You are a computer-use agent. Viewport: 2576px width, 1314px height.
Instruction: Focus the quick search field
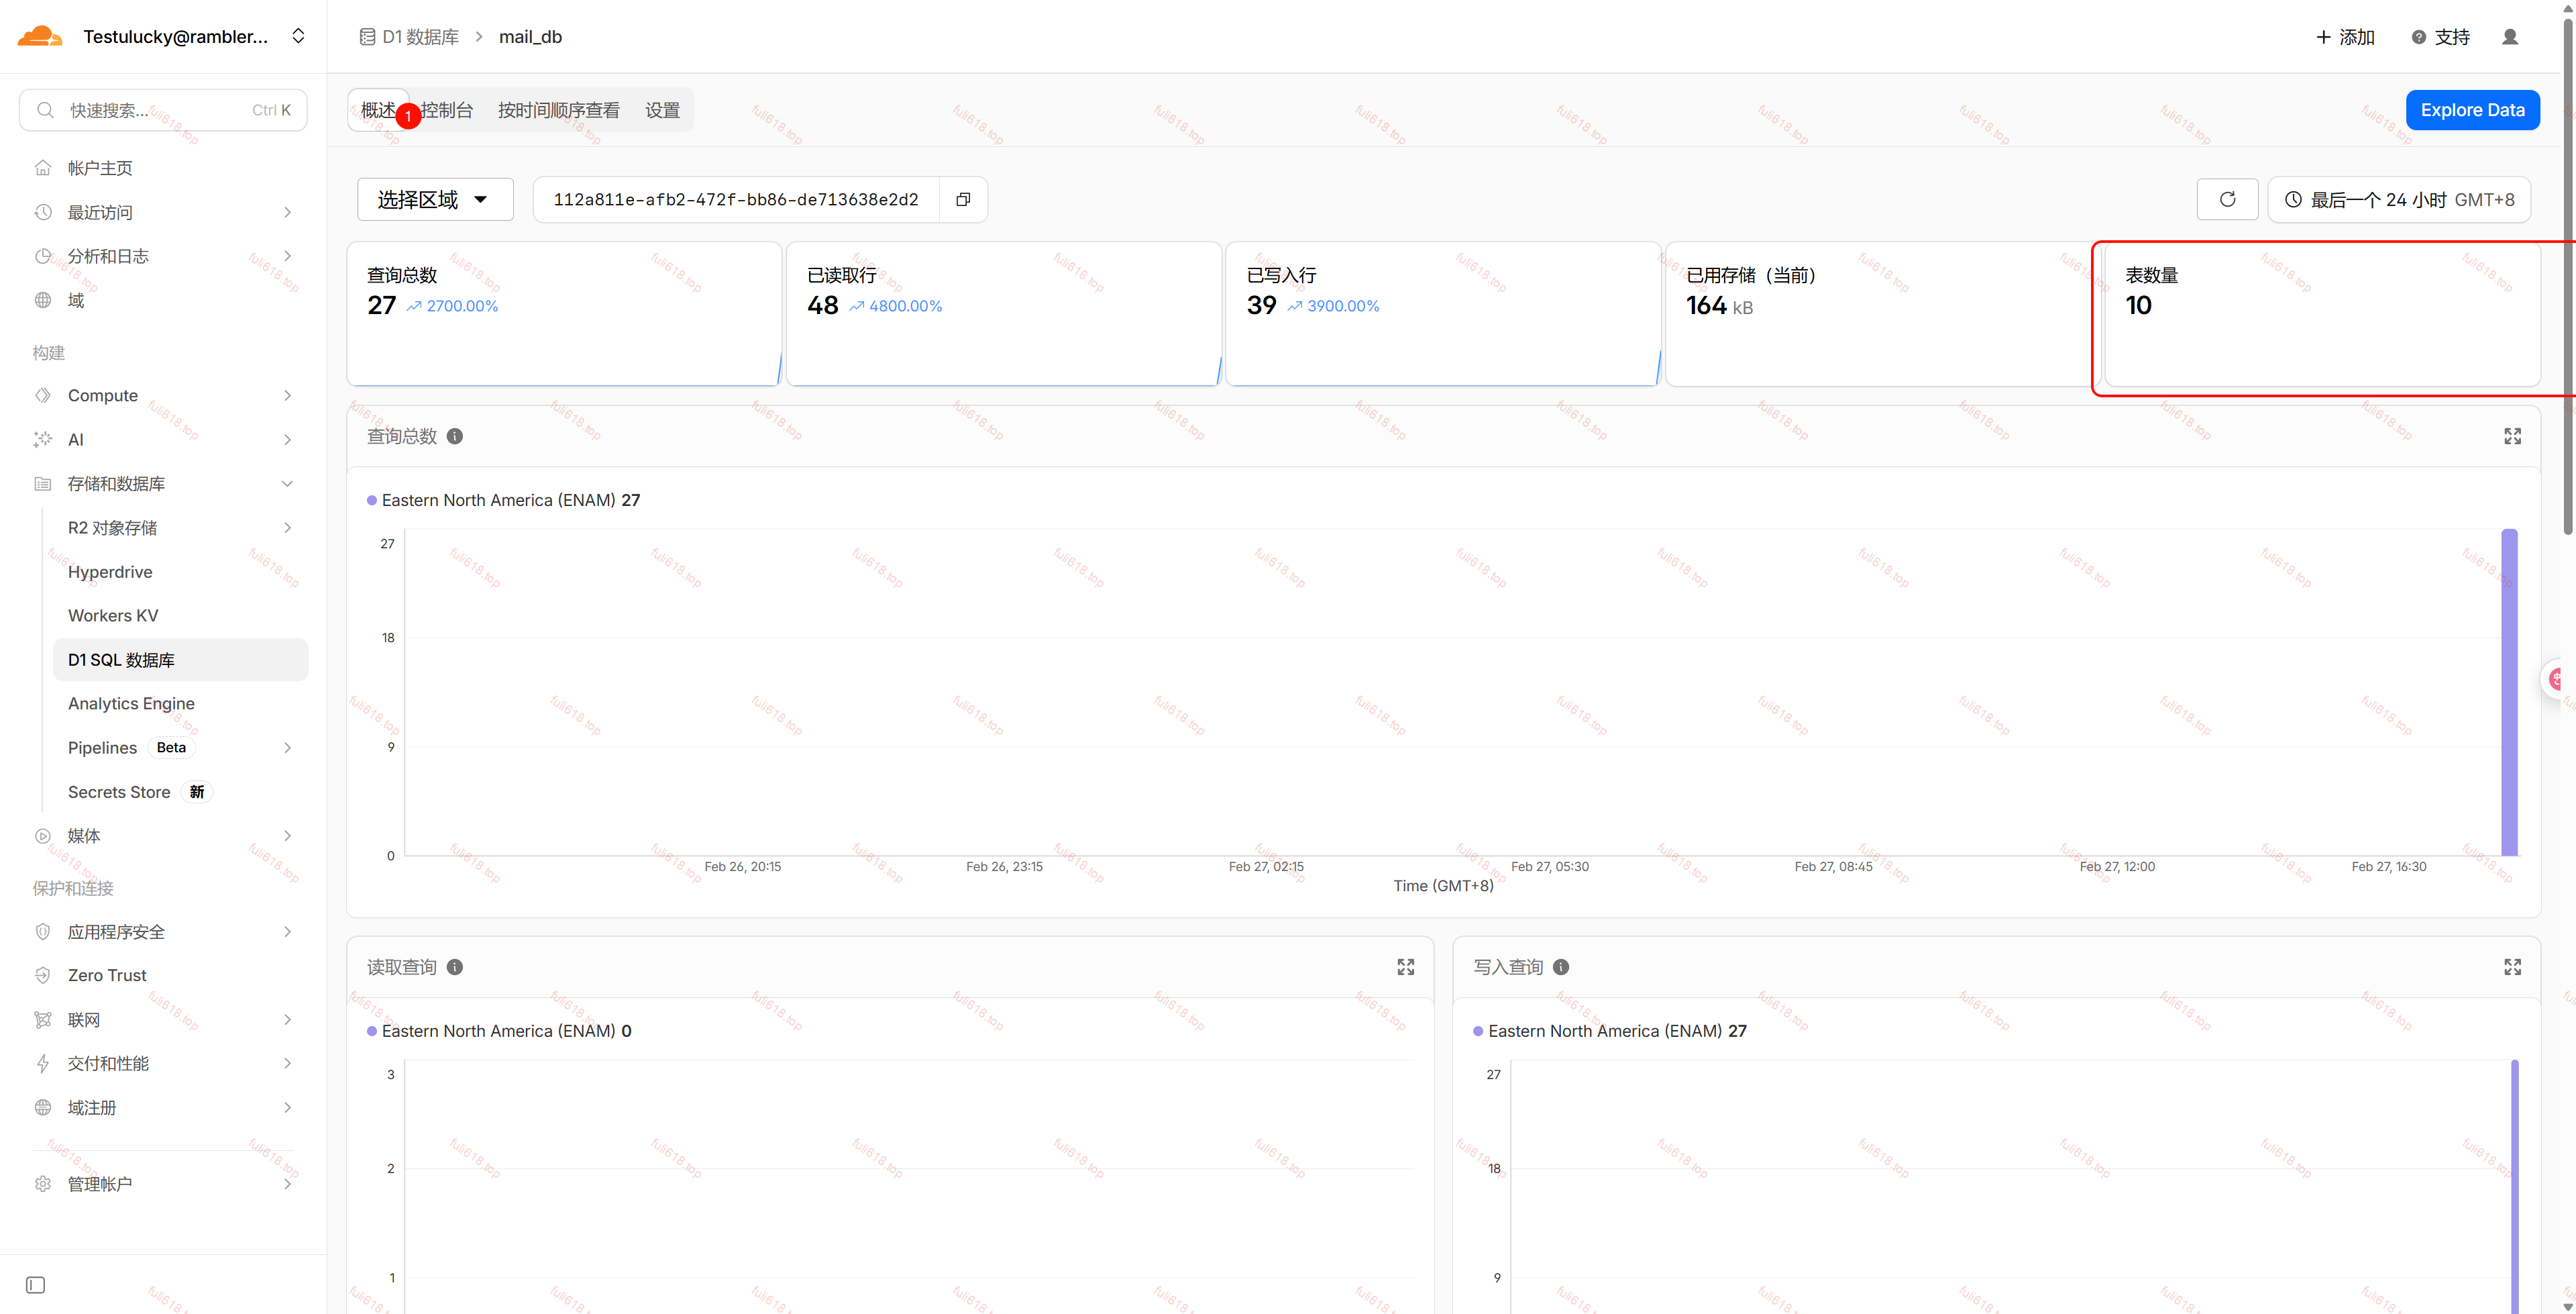pos(163,110)
